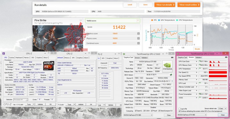Screen dimensions: 230x119
Task: Click the orange FPS legend swatch
Action: pos(152,20)
